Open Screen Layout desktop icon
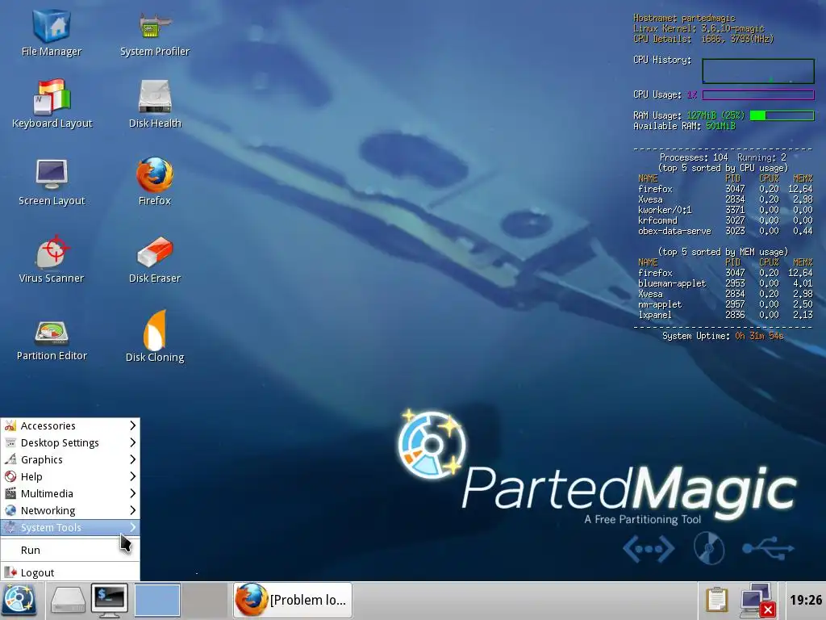 click(x=52, y=182)
